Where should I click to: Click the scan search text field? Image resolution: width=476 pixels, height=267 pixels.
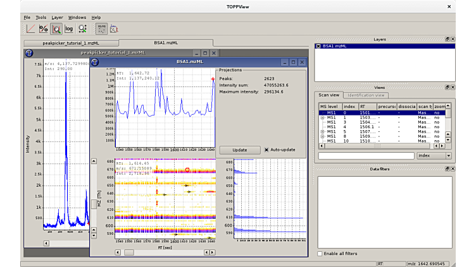tap(366, 155)
